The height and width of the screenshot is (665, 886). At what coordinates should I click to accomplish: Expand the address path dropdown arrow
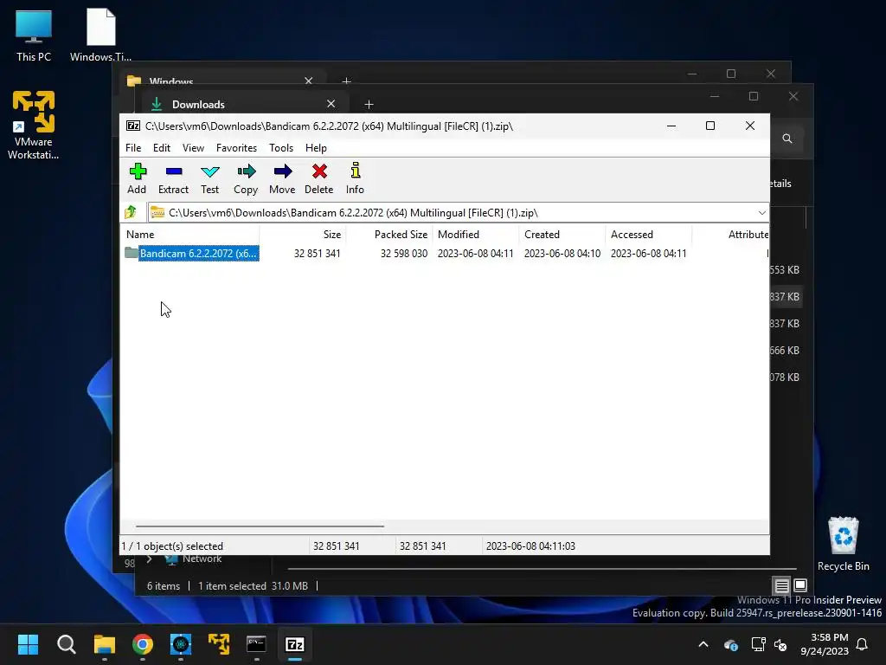coord(761,213)
